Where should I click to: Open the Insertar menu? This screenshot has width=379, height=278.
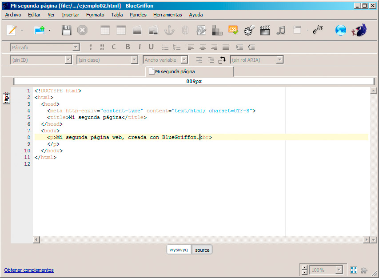[70, 15]
